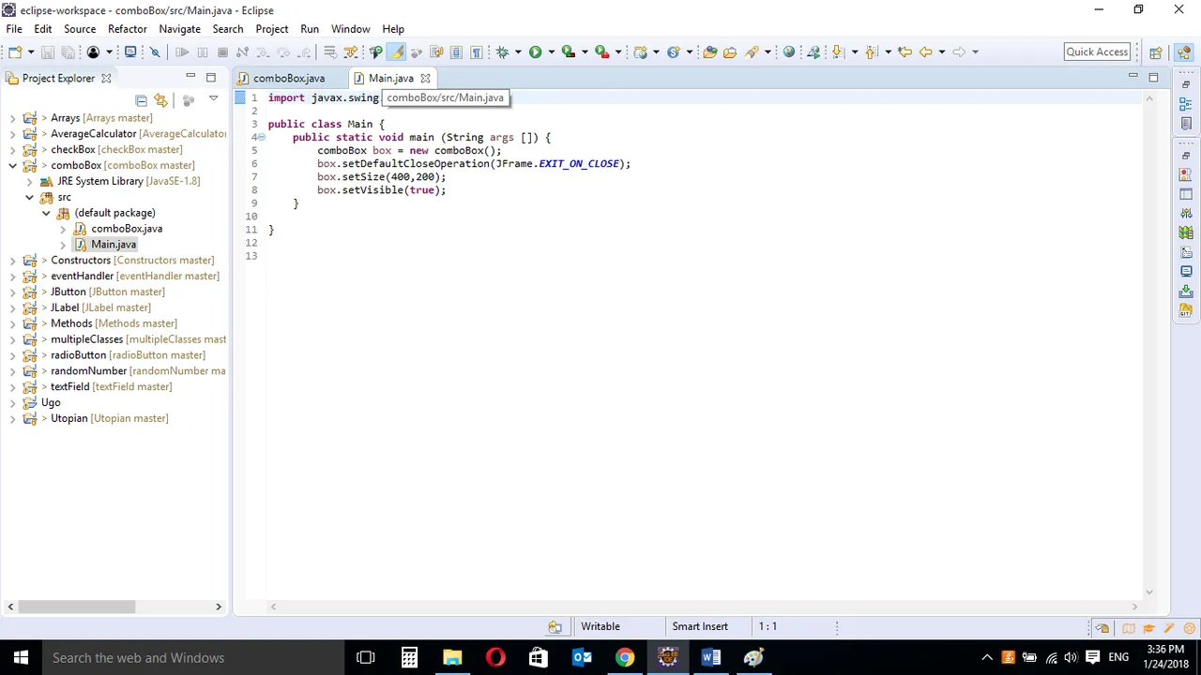The height and width of the screenshot is (675, 1201).
Task: Open the Git Repositories icon in right trim
Action: [1186, 309]
